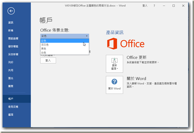Collapse the Office theme dropdown arrow
Viewport: 194px width, 133px height.
pyautogui.click(x=87, y=36)
